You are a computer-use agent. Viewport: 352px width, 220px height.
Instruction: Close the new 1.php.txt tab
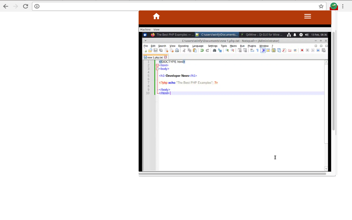[165, 57]
